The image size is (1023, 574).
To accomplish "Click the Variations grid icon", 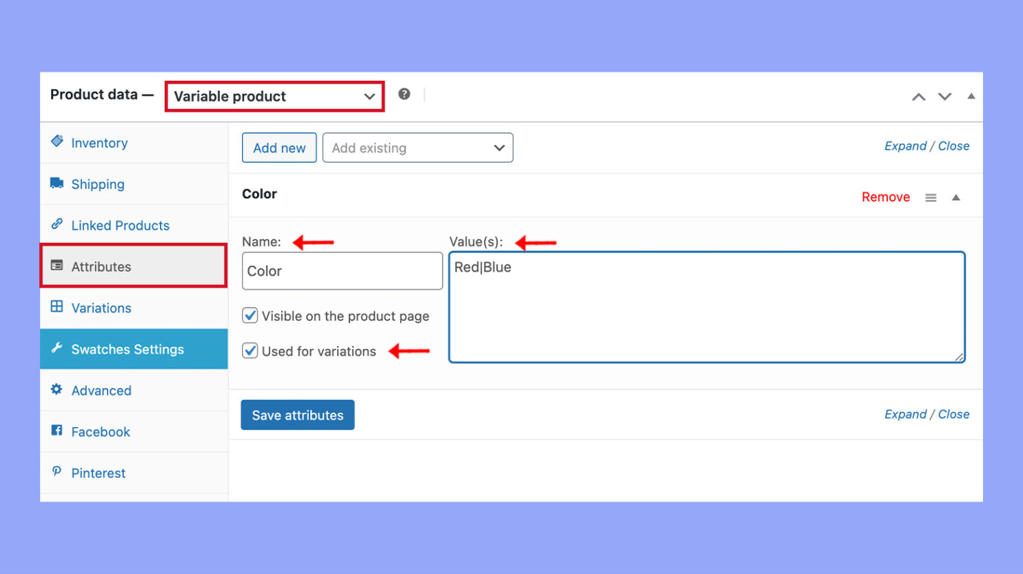I will pyautogui.click(x=57, y=308).
